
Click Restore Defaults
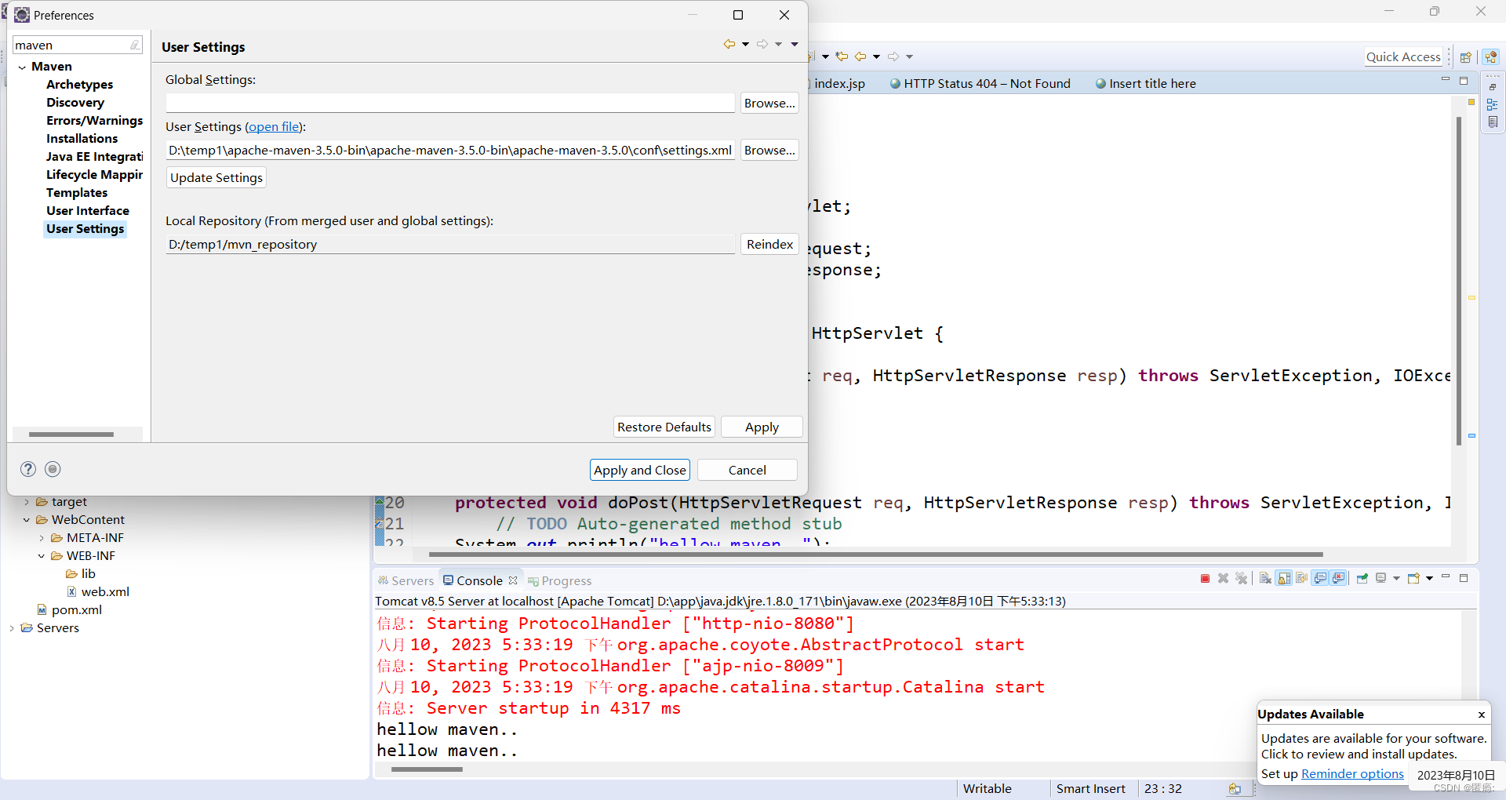(664, 427)
